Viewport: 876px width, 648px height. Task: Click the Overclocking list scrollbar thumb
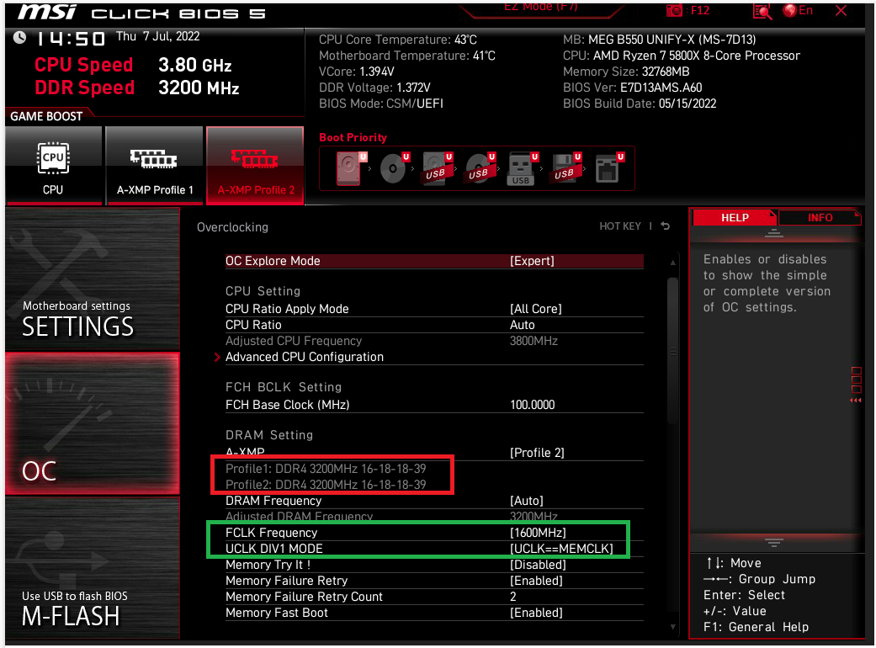point(672,351)
